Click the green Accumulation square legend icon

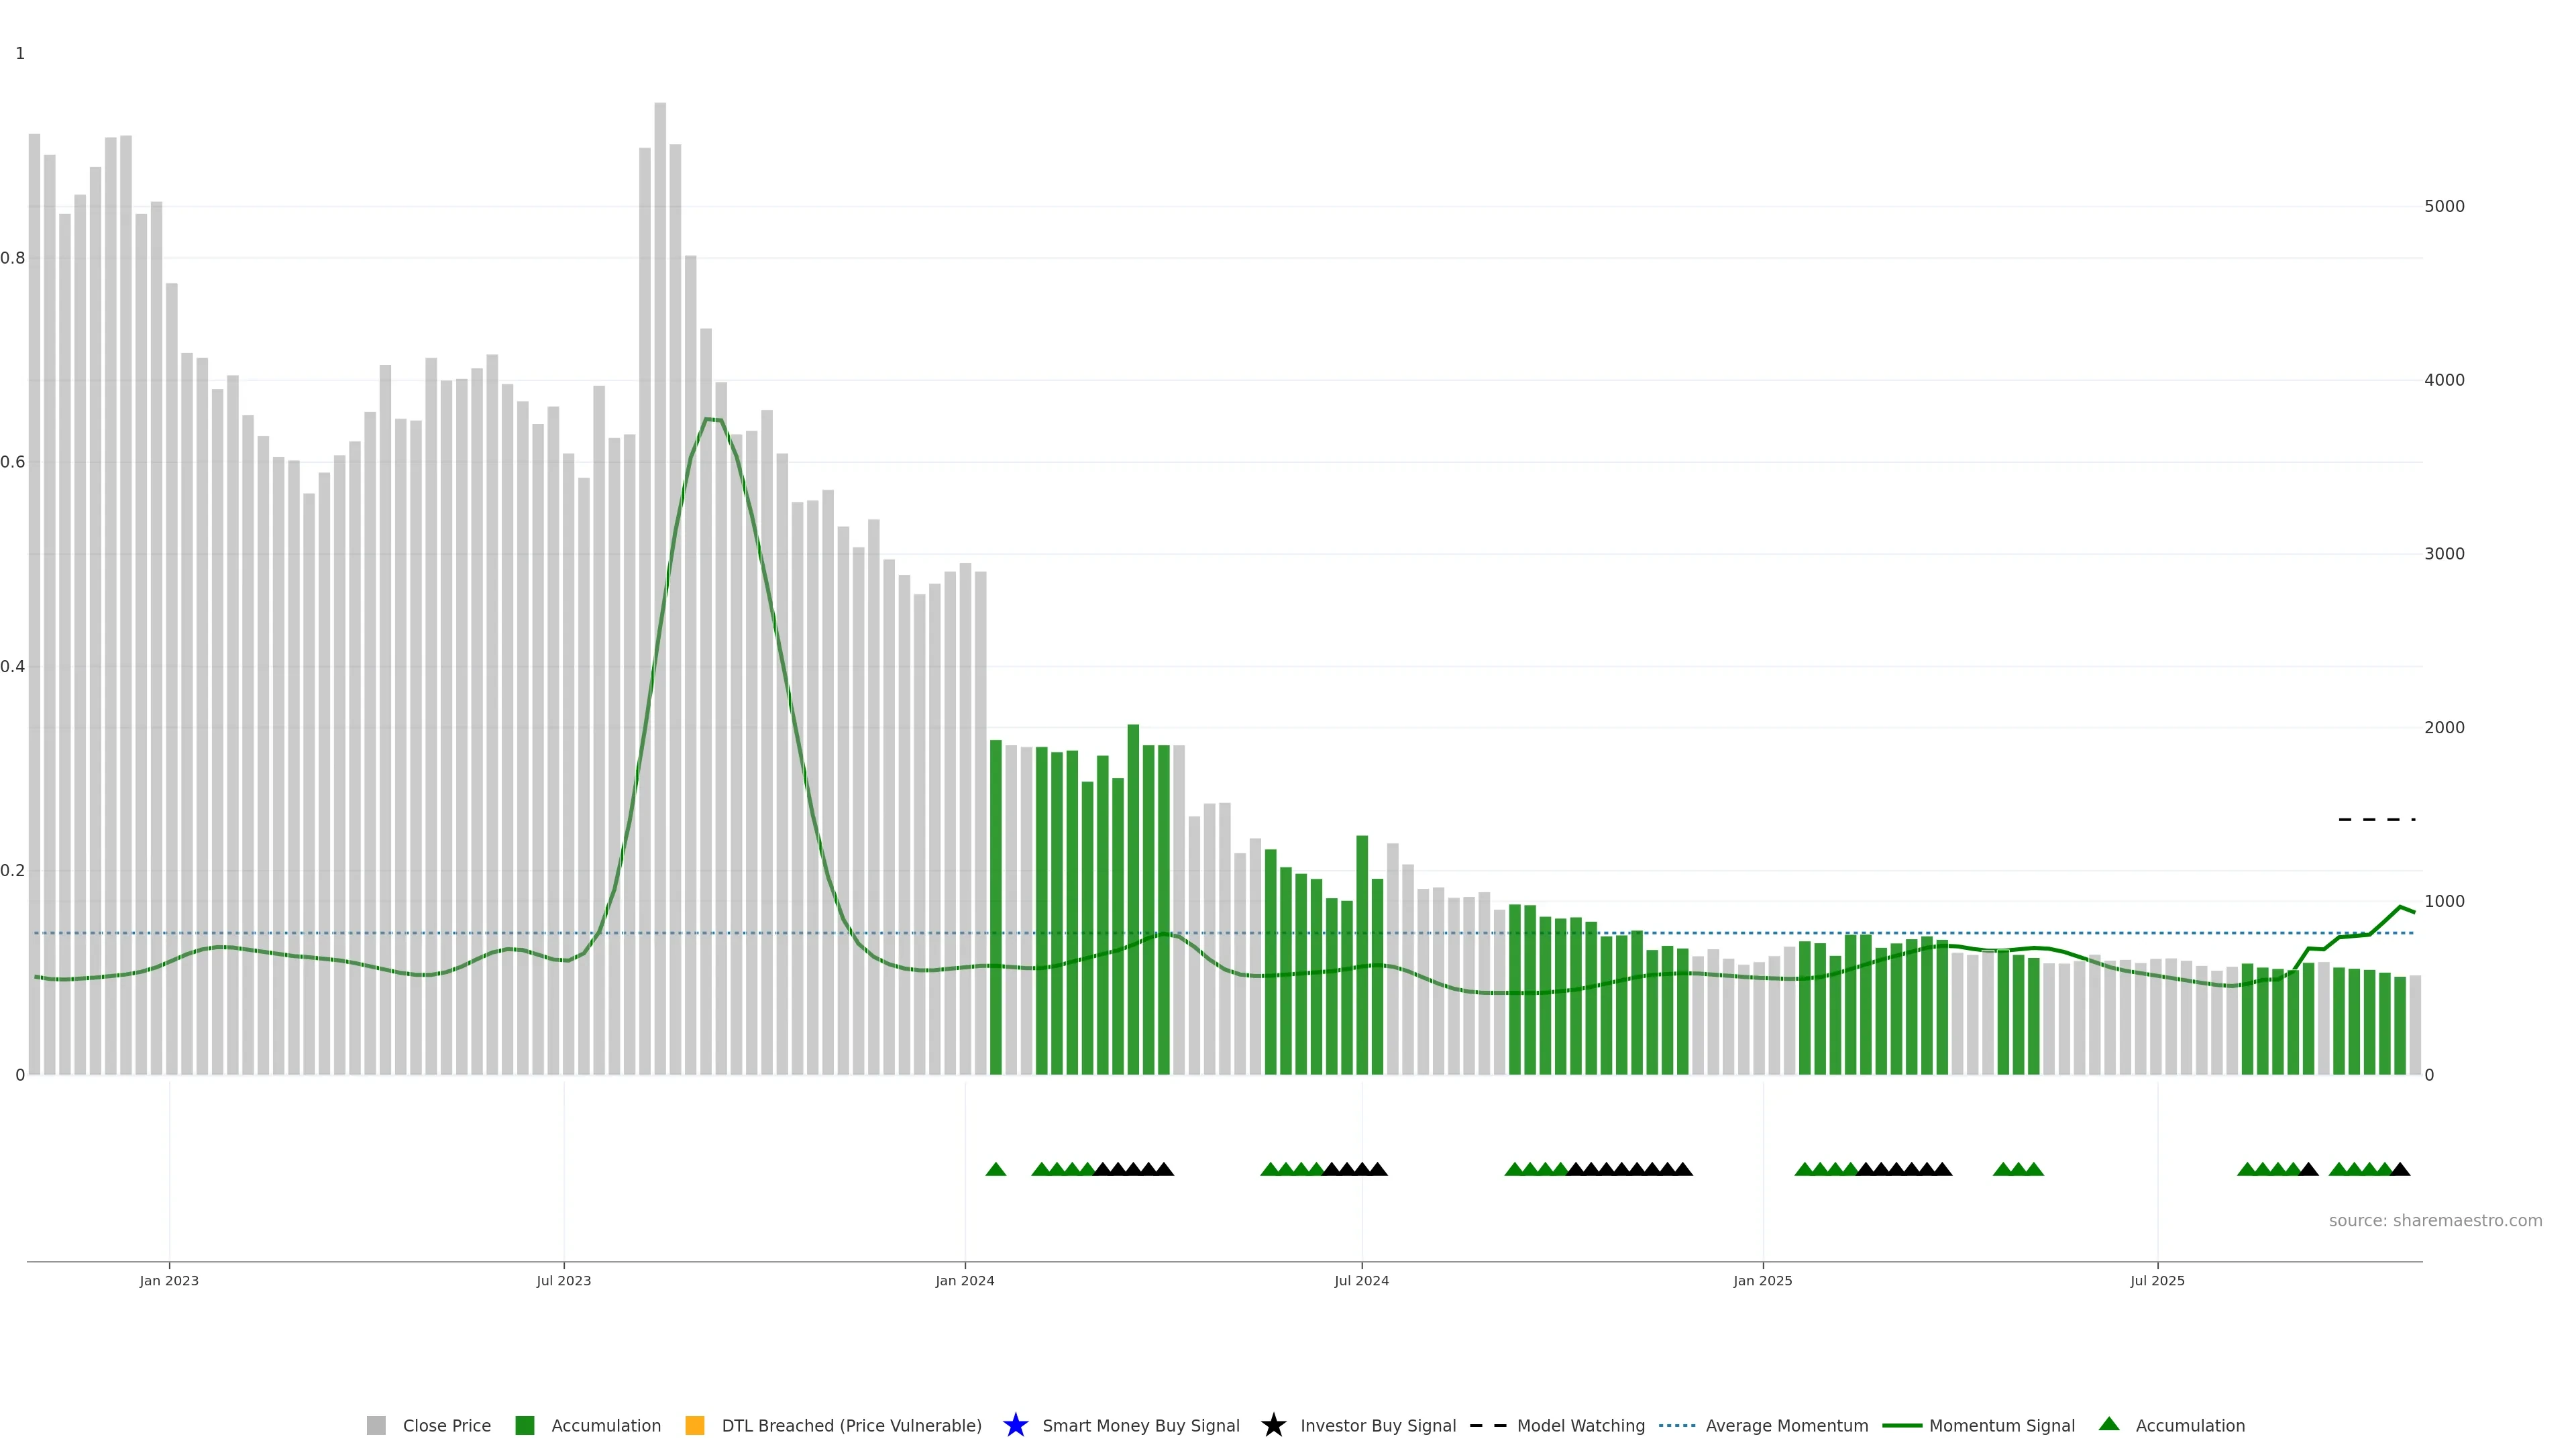(524, 1425)
